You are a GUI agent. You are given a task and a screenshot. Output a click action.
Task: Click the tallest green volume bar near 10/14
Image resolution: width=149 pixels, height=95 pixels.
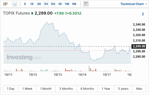pyautogui.click(x=89, y=68)
